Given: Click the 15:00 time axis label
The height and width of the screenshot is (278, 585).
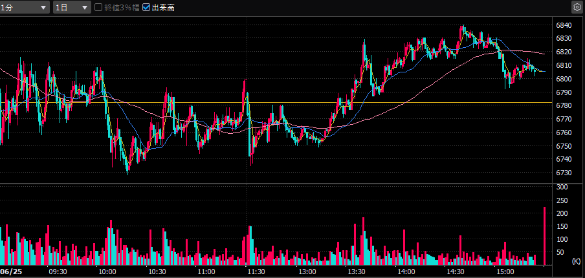Looking at the screenshot, I should tap(505, 272).
